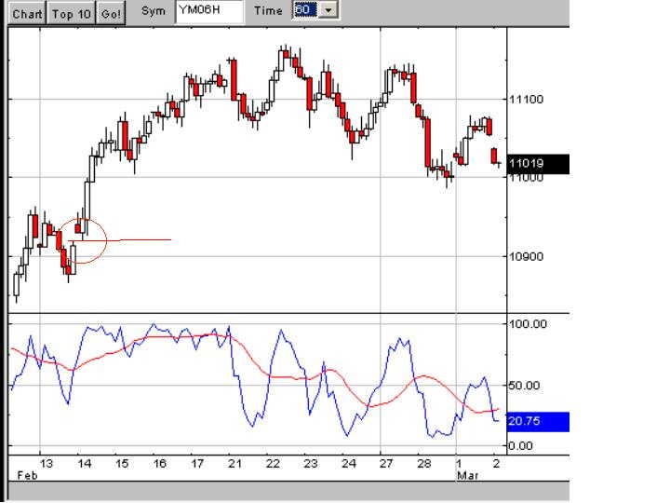Select the Top 10 button
The height and width of the screenshot is (503, 670).
(x=72, y=14)
